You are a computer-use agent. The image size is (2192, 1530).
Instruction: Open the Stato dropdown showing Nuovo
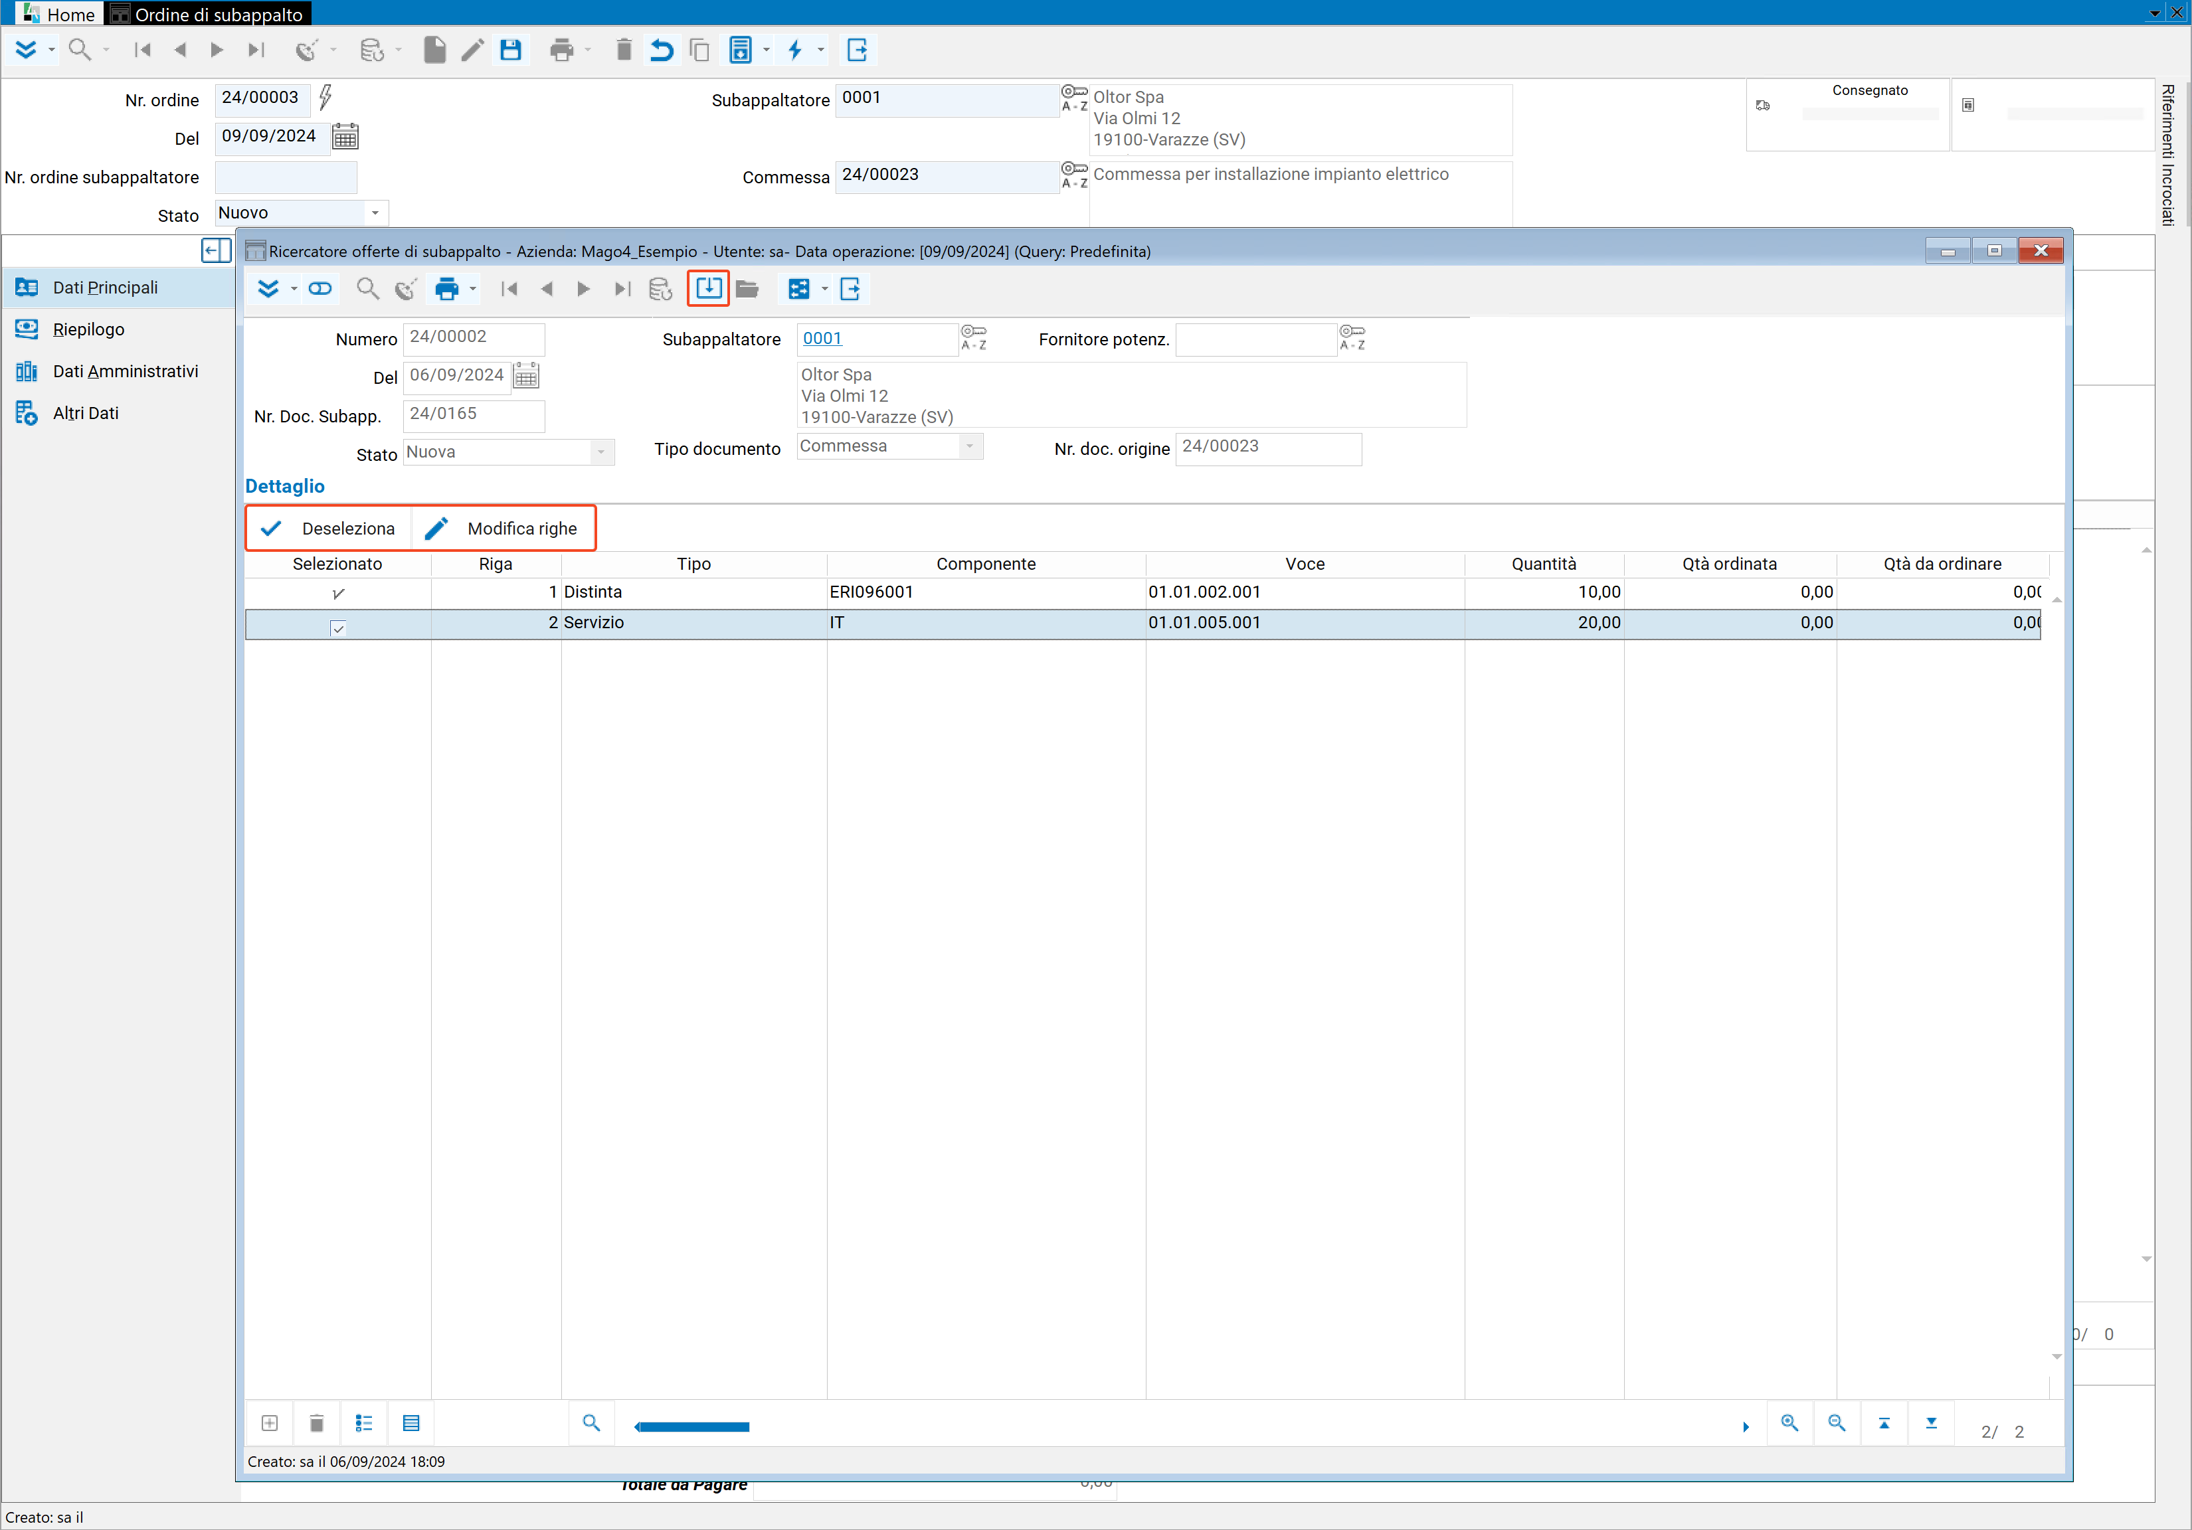(x=375, y=213)
